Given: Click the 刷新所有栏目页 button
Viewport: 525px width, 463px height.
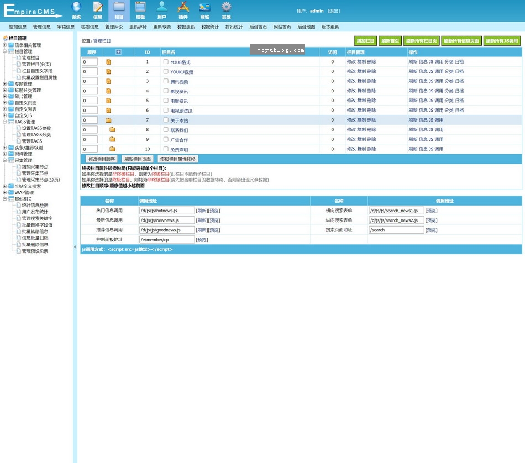Looking at the screenshot, I should pyautogui.click(x=422, y=41).
